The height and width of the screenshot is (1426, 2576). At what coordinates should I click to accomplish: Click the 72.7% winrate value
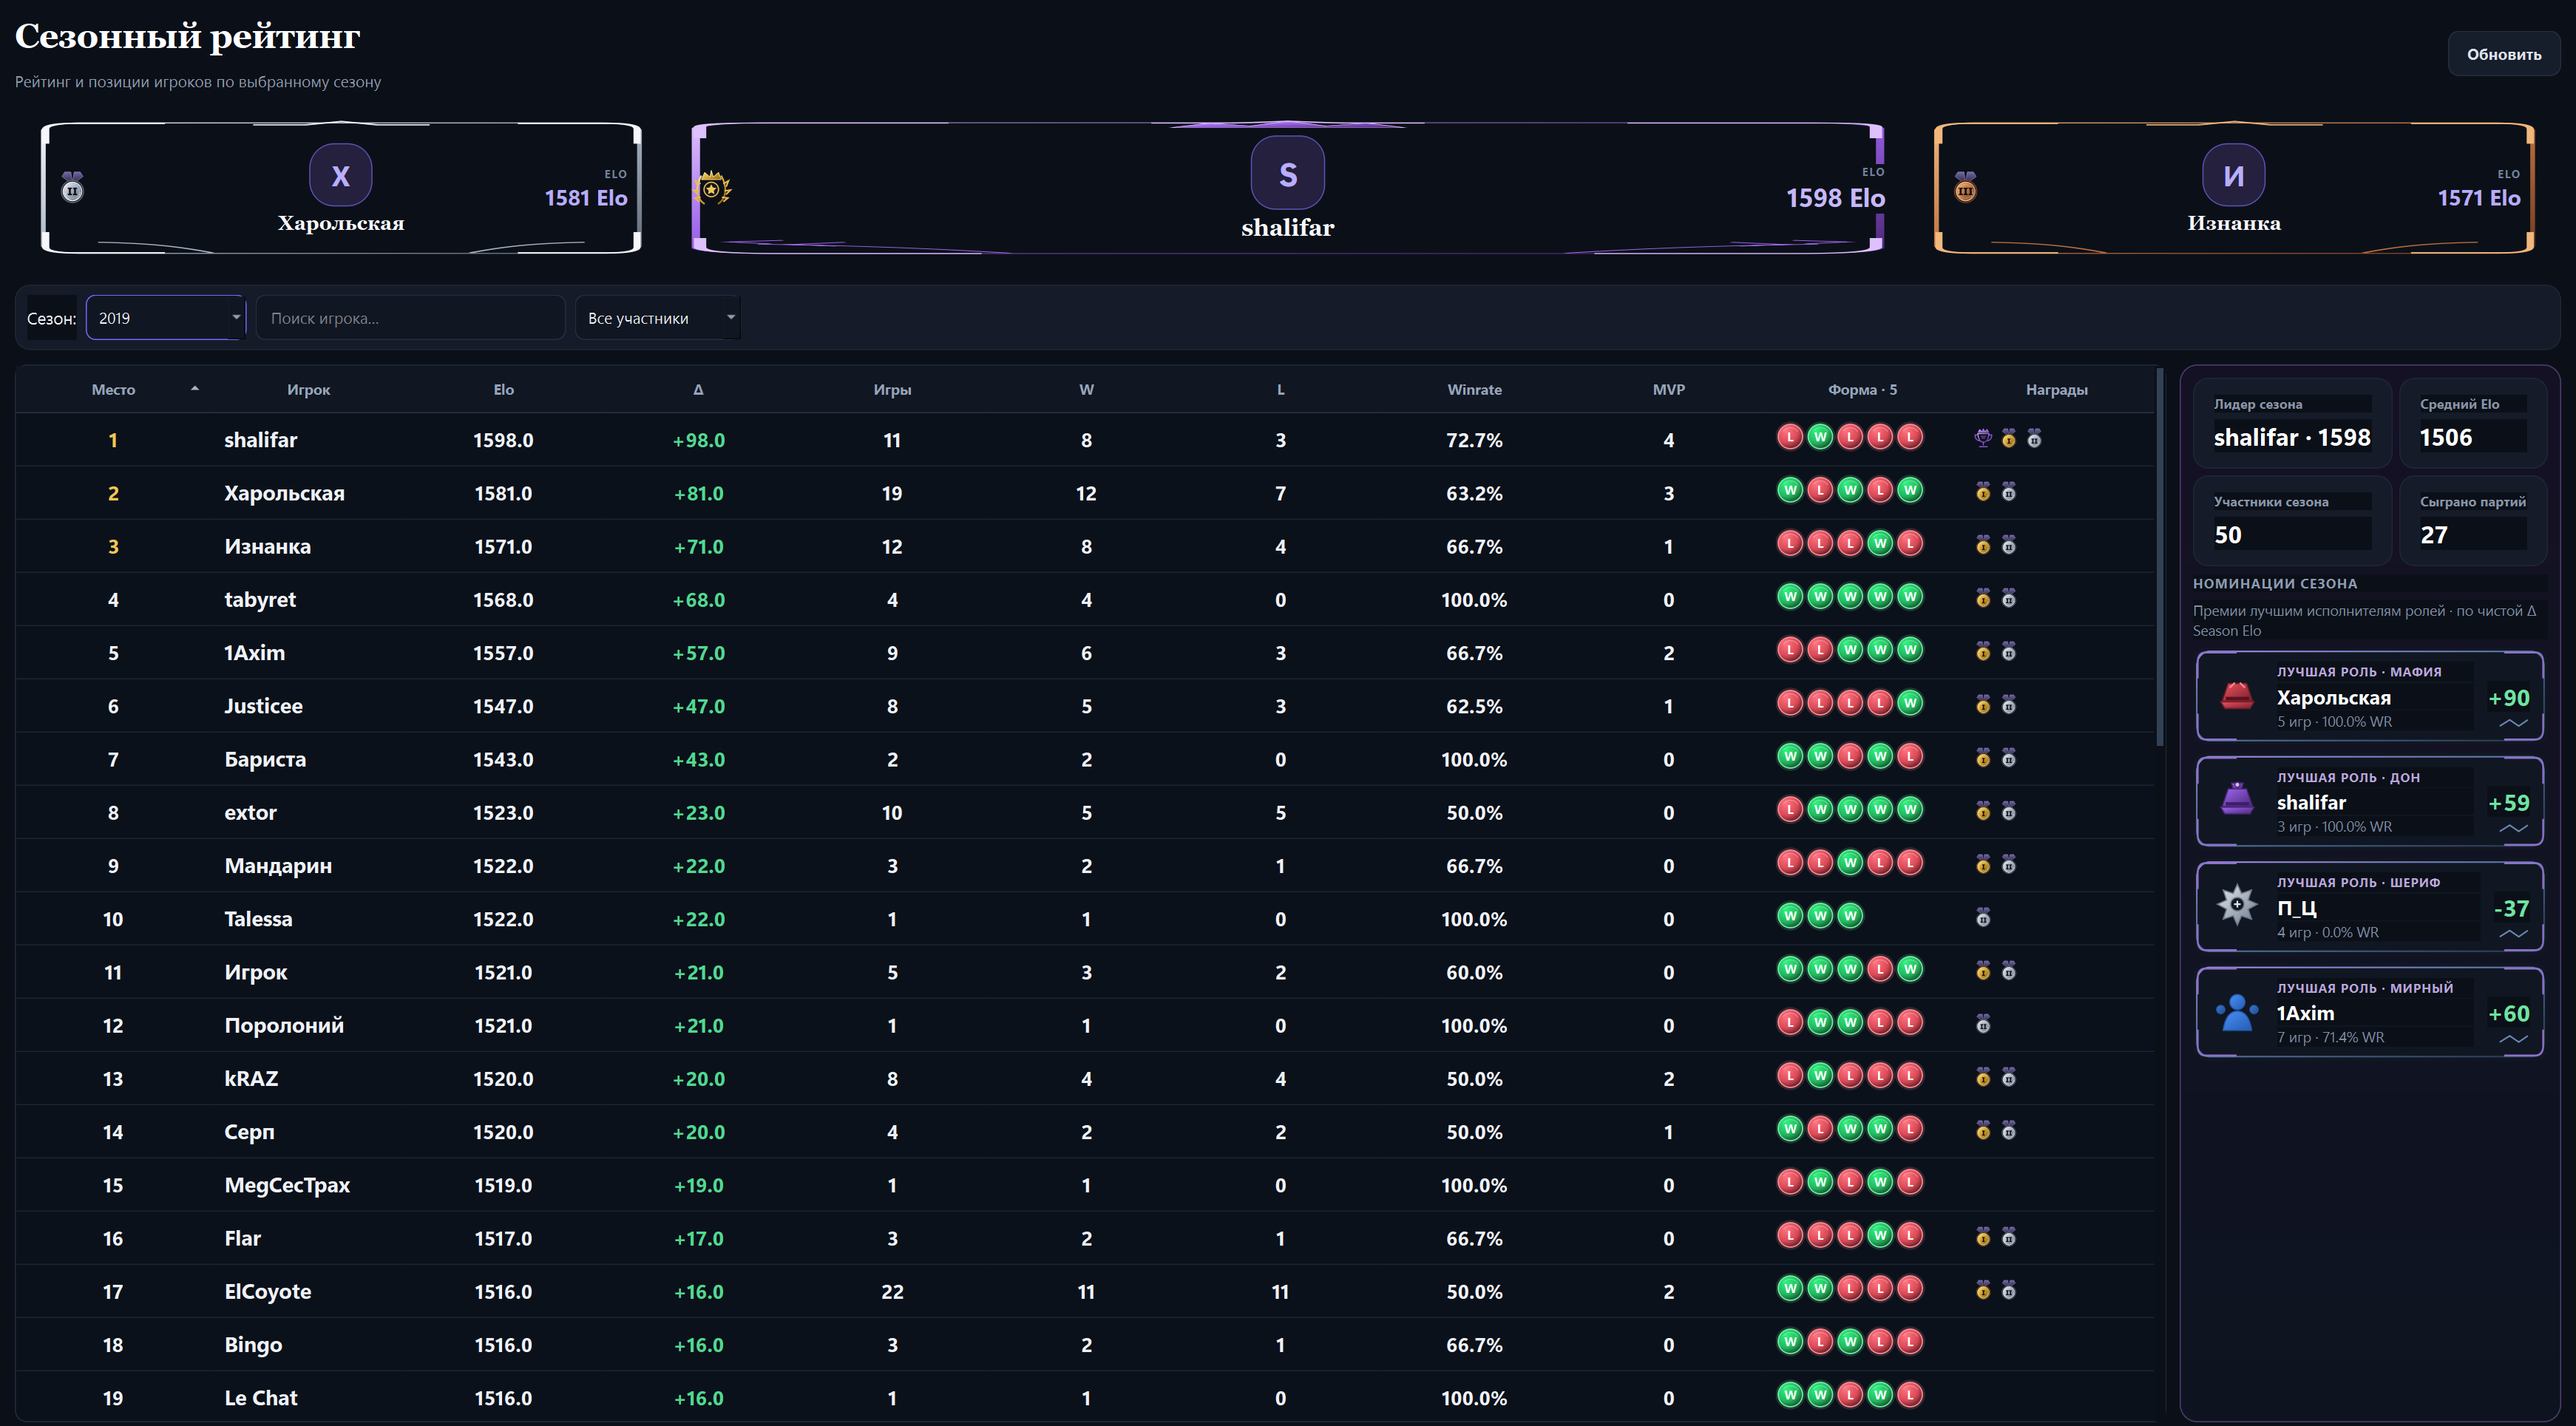point(1474,440)
